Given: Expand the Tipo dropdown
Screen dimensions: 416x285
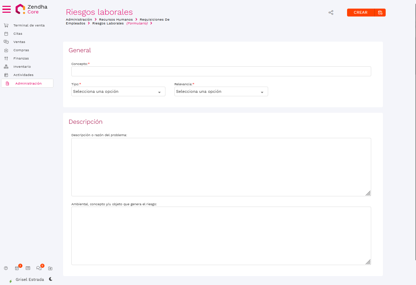Looking at the screenshot, I should 118,92.
